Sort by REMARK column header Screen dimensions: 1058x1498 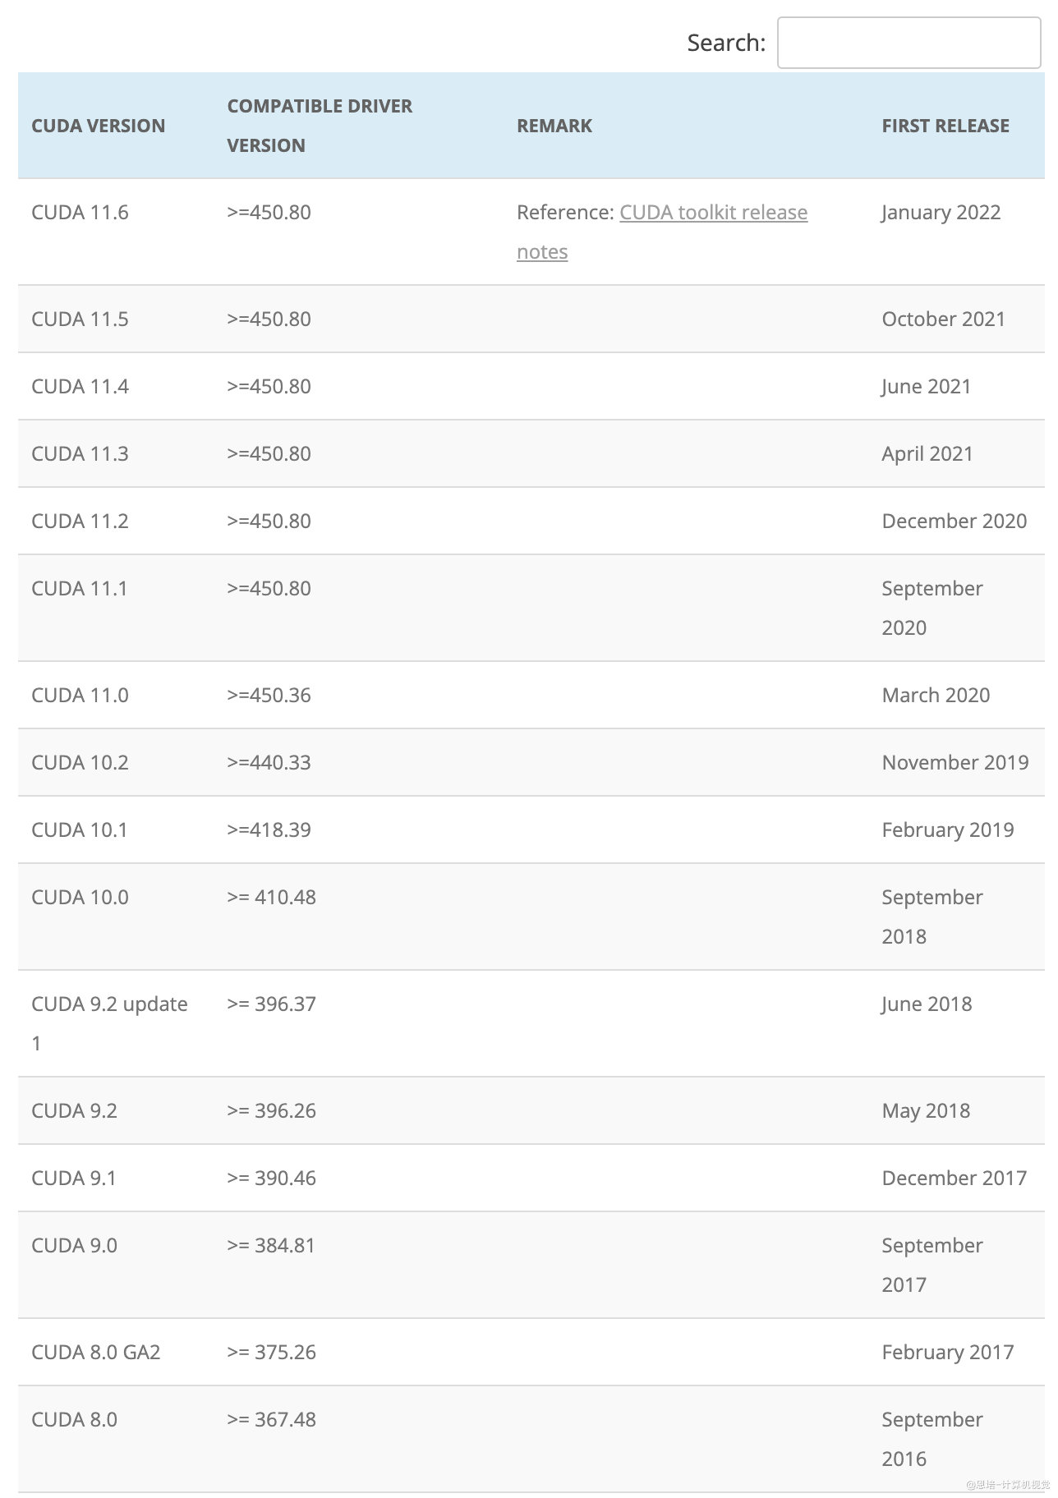(554, 126)
